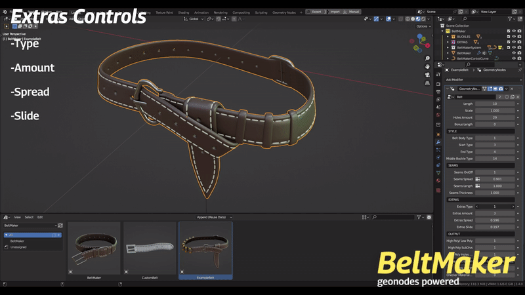Select rendered shading mode
This screenshot has width=525, height=295.
coord(423,19)
